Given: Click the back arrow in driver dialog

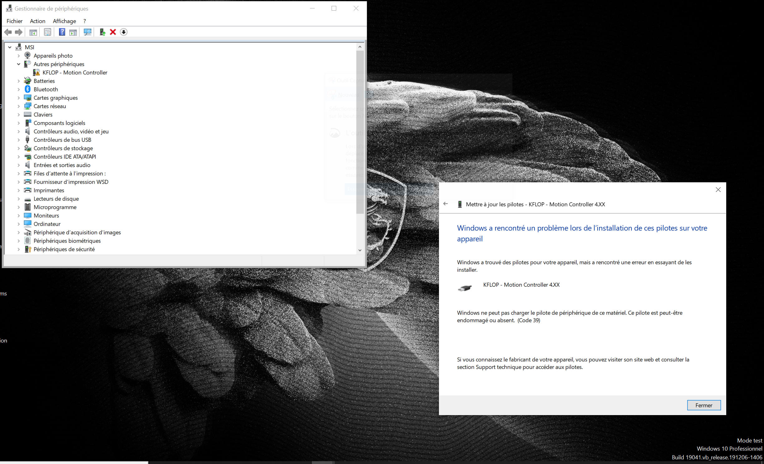Looking at the screenshot, I should coord(446,204).
